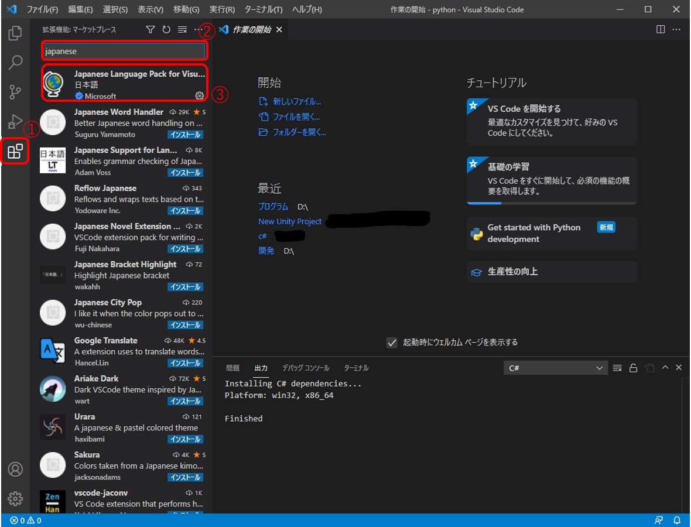The image size is (691, 527).
Task: Refresh the extensions marketplace list
Action: 166,29
